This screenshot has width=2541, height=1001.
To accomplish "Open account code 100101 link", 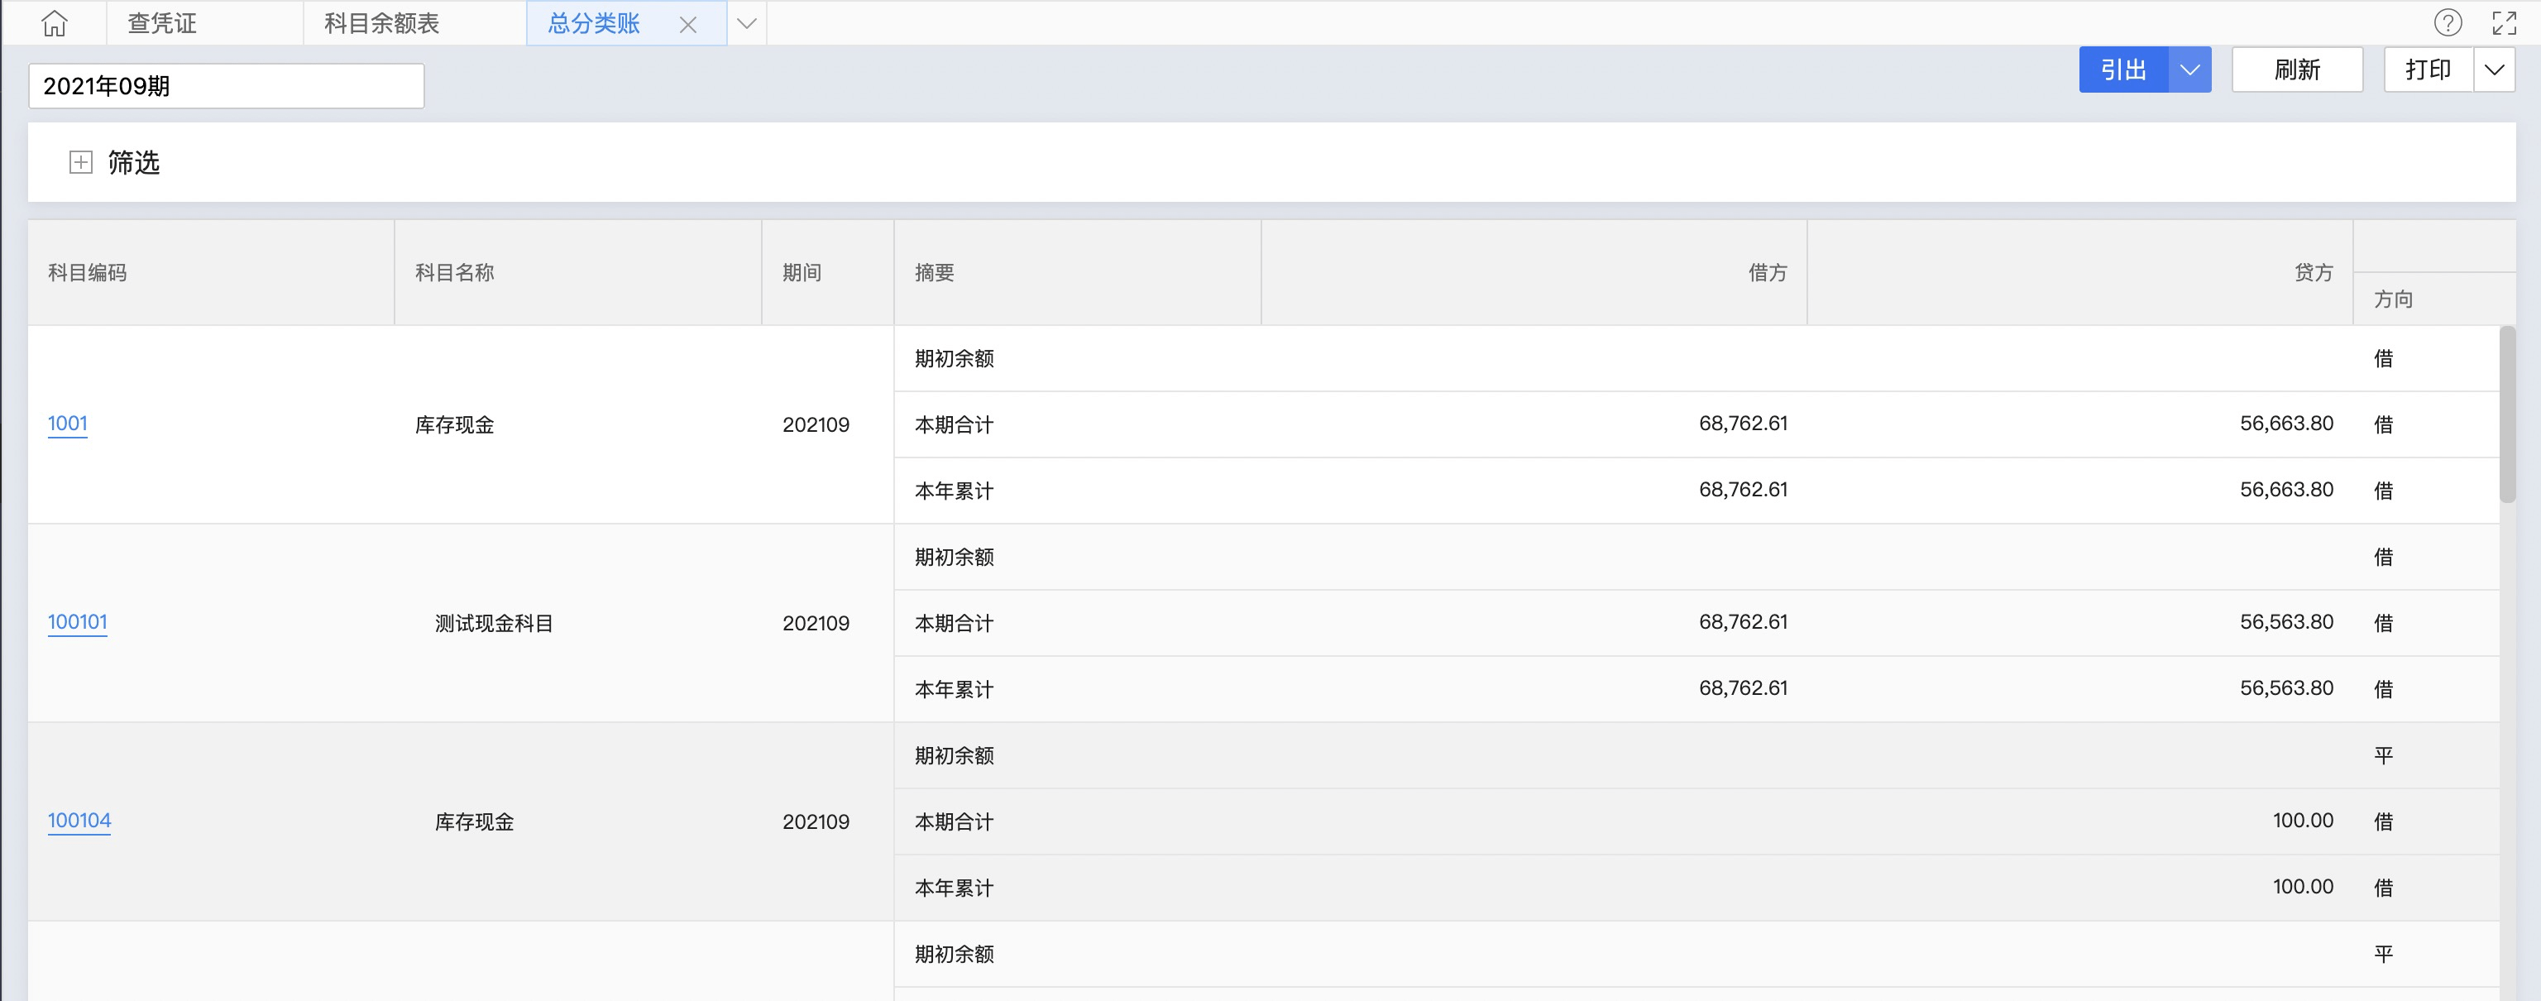I will 77,622.
